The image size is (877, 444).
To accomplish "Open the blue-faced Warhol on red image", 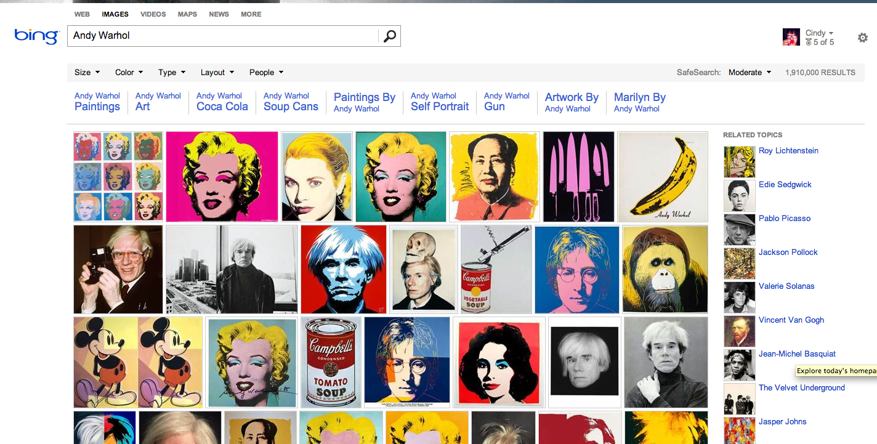I will click(x=344, y=269).
